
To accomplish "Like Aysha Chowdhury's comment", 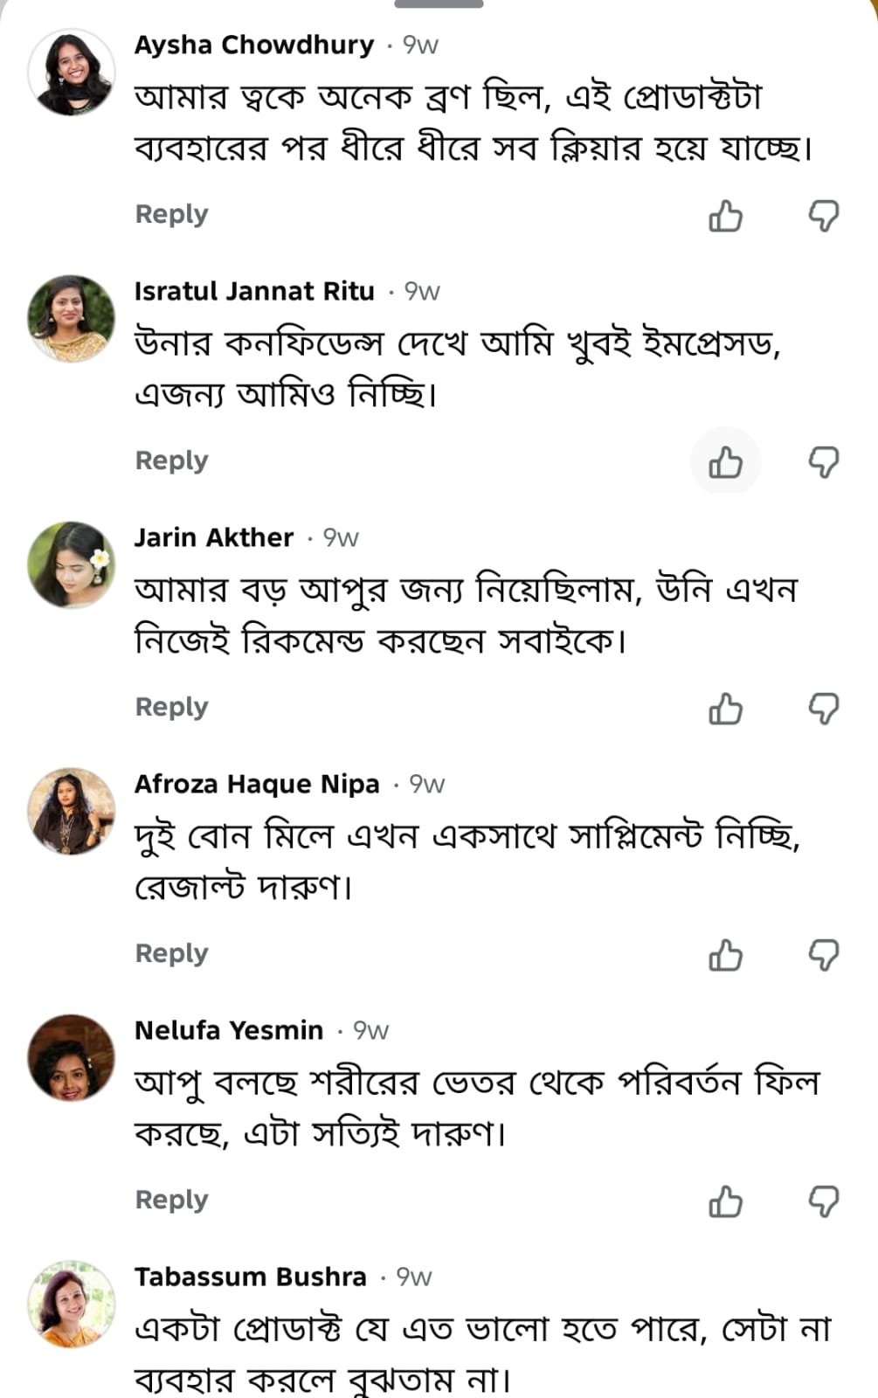I will coord(725,215).
